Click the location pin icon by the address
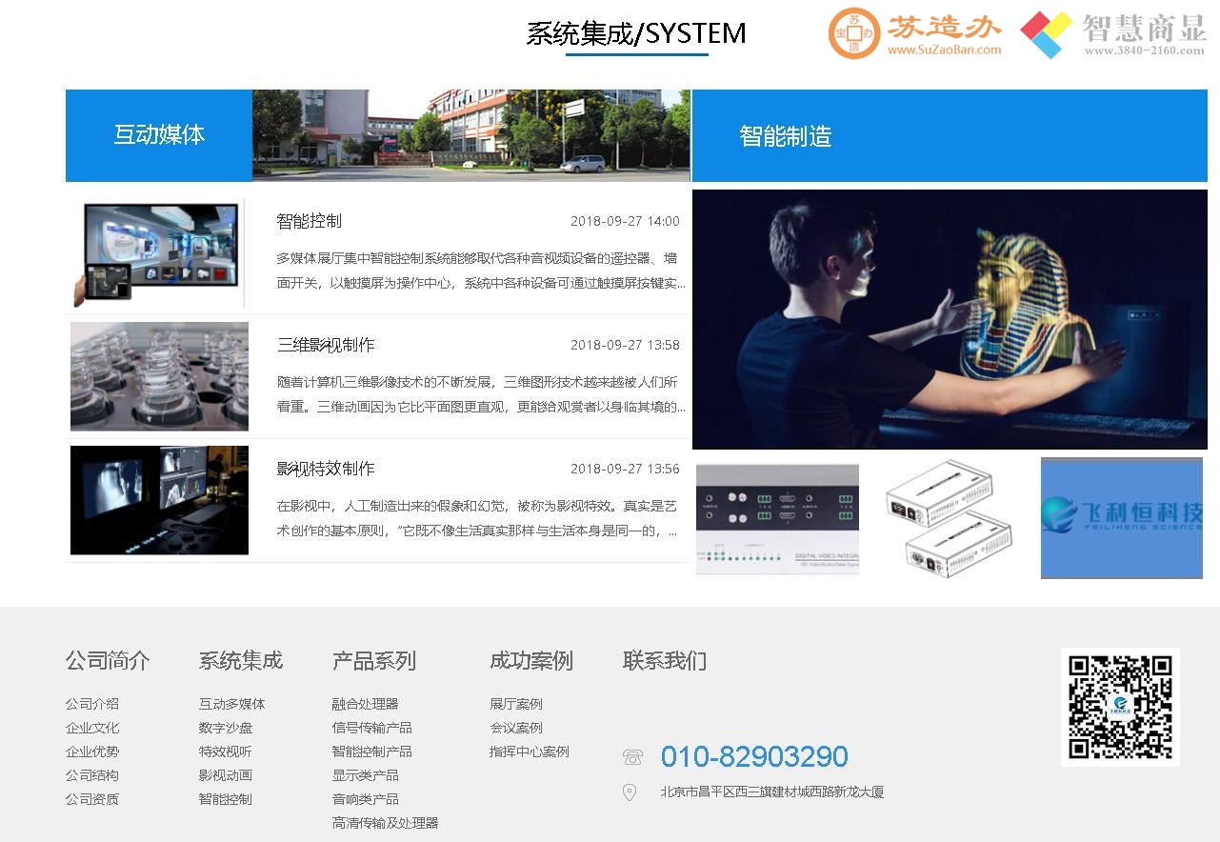 (x=630, y=792)
